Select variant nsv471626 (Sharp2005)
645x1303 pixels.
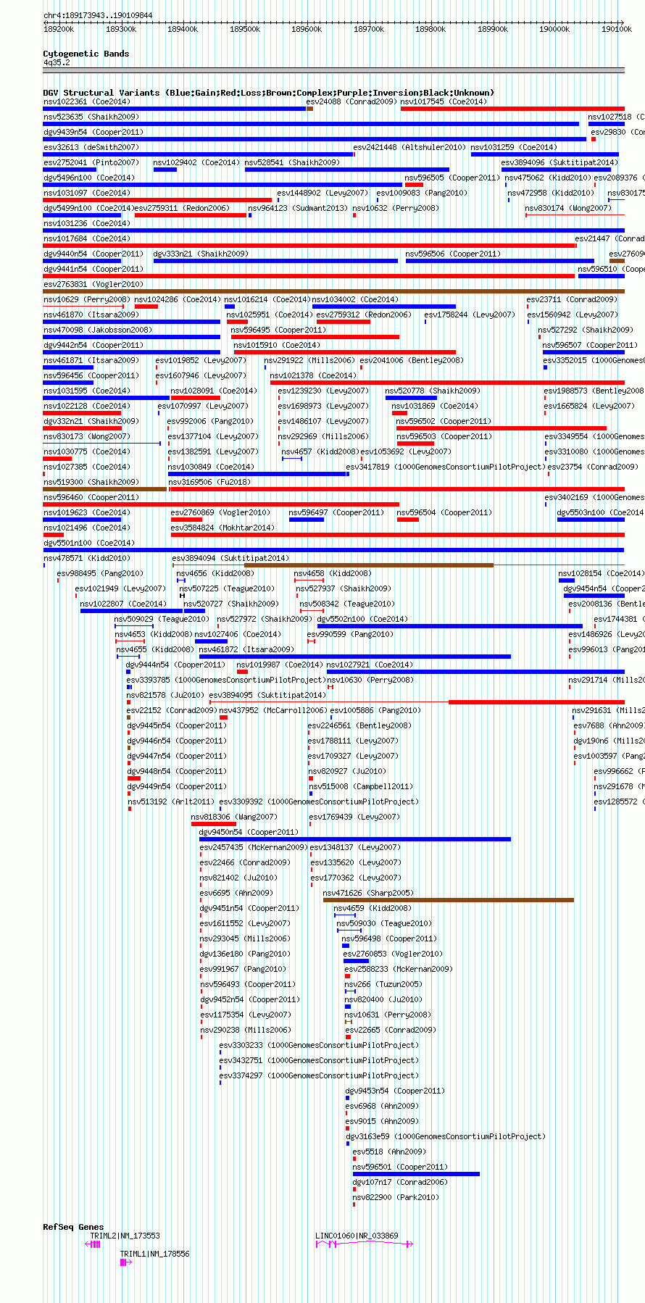(368, 893)
